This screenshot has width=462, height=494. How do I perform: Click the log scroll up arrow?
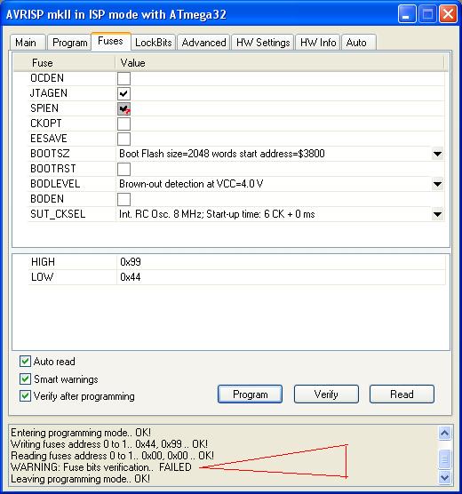point(444,434)
